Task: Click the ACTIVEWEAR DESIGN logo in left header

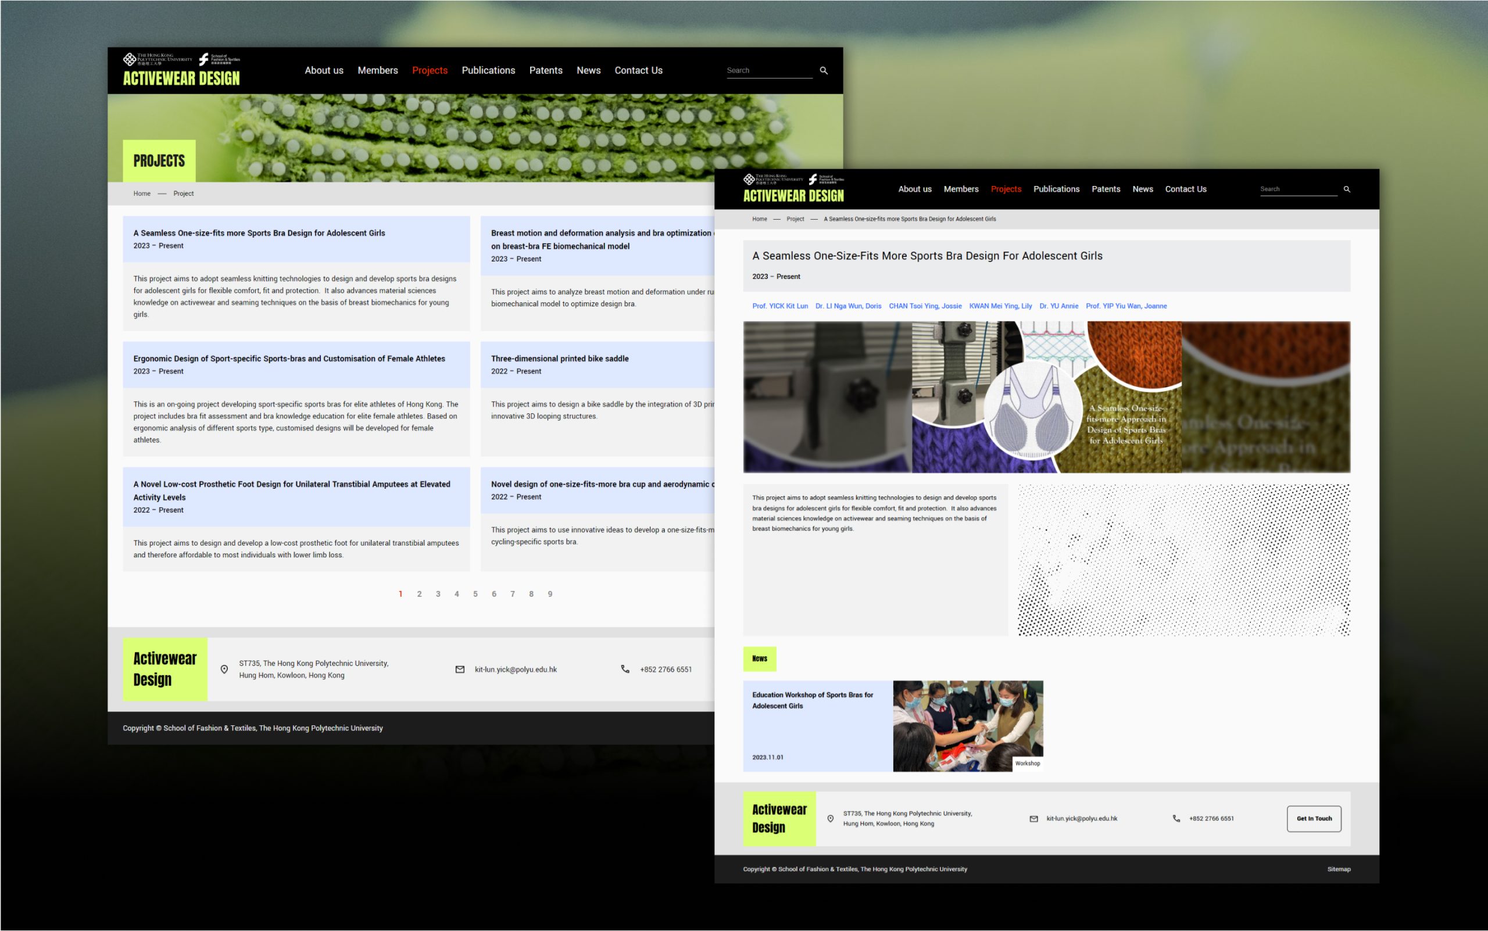Action: [181, 78]
